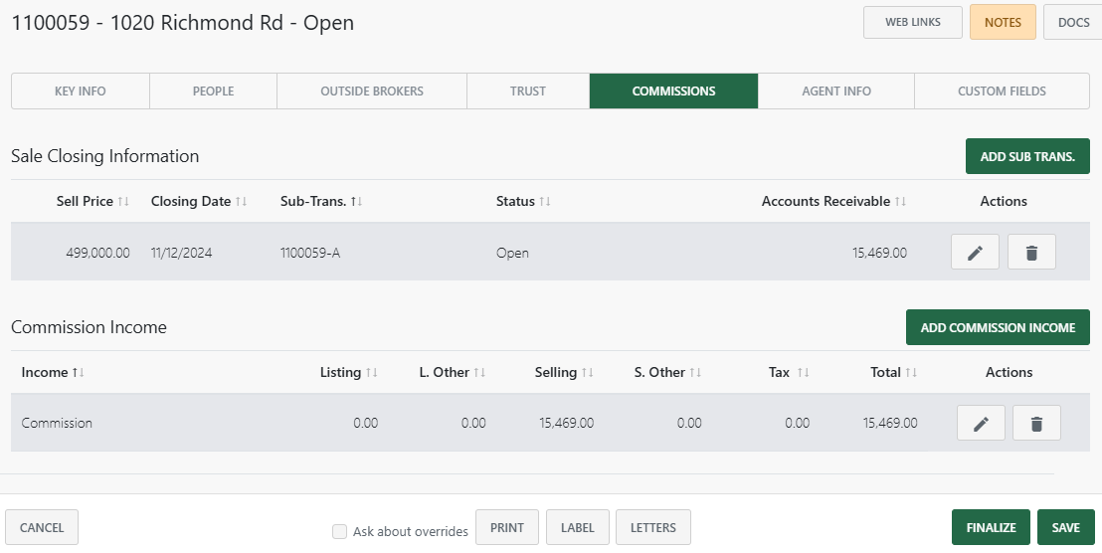This screenshot has width=1102, height=553.
Task: Click the Total 15,469.00 value
Action: [x=890, y=423]
